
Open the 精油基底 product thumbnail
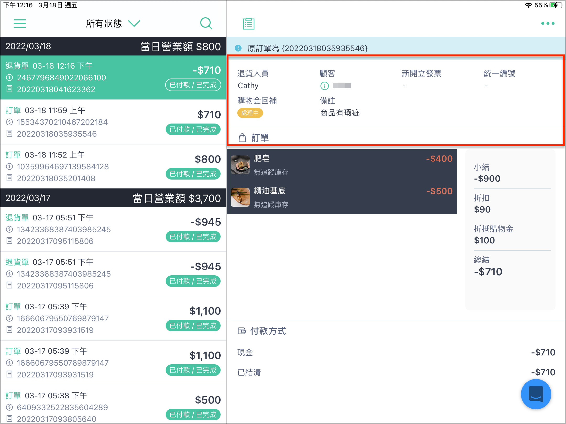(x=240, y=197)
